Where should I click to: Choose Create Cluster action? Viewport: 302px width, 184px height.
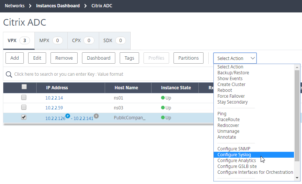tap(231, 84)
